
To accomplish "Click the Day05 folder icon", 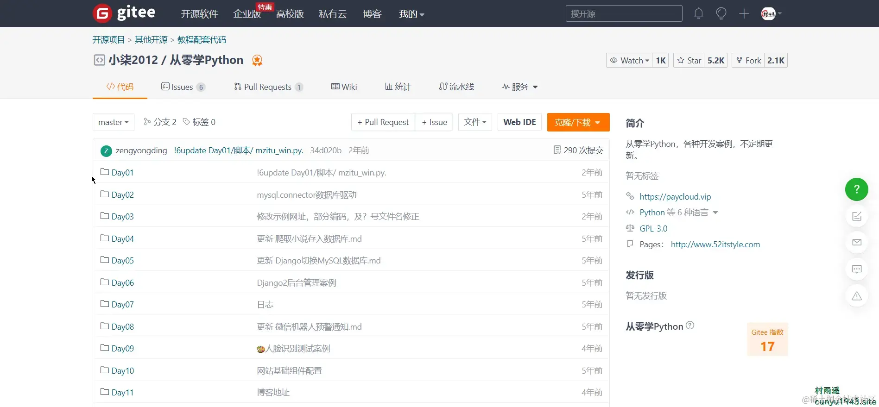I will pos(105,260).
